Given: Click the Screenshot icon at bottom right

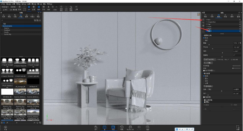Looking at the screenshot, I should [238, 128].
